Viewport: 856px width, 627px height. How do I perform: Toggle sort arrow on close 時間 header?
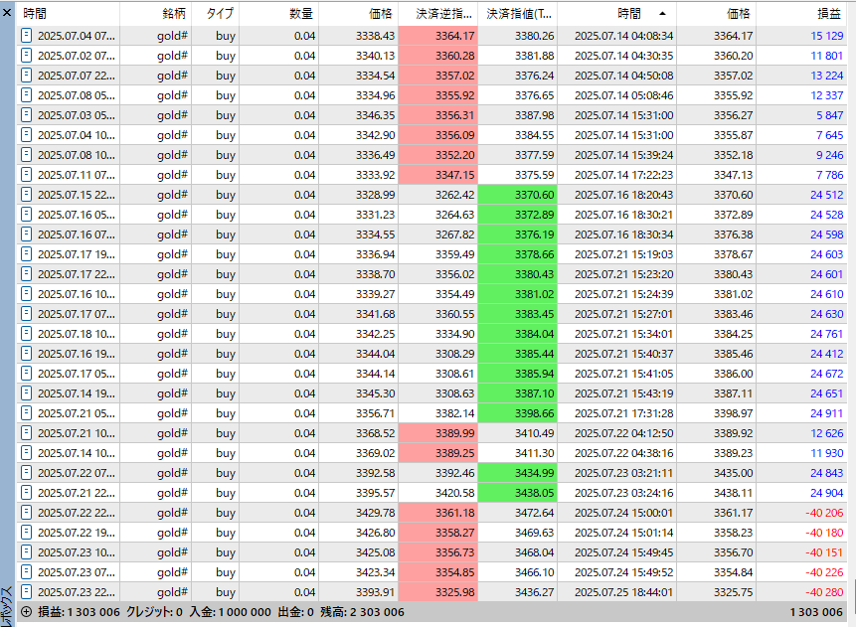[662, 13]
